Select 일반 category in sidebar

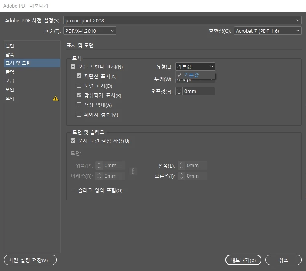(x=32, y=45)
